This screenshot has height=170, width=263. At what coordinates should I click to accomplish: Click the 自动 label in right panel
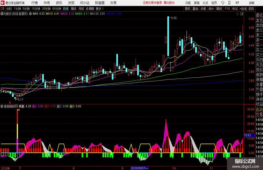point(259,110)
